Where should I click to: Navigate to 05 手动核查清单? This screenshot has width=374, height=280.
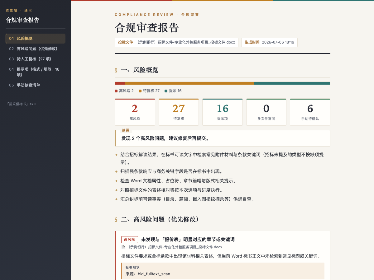coord(36,85)
